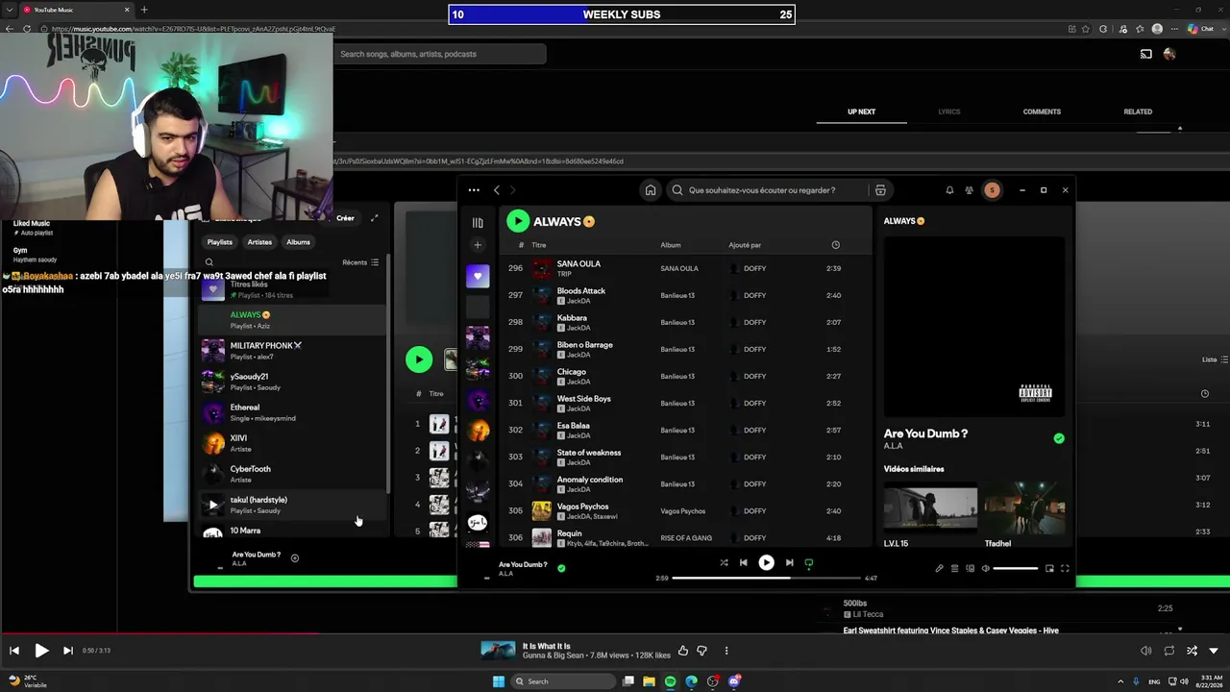Click the Spotify play button in the player bar
This screenshot has height=692, width=1230.
pyautogui.click(x=766, y=563)
